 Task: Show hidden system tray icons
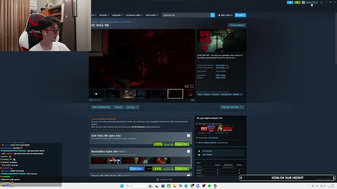tap(309, 186)
